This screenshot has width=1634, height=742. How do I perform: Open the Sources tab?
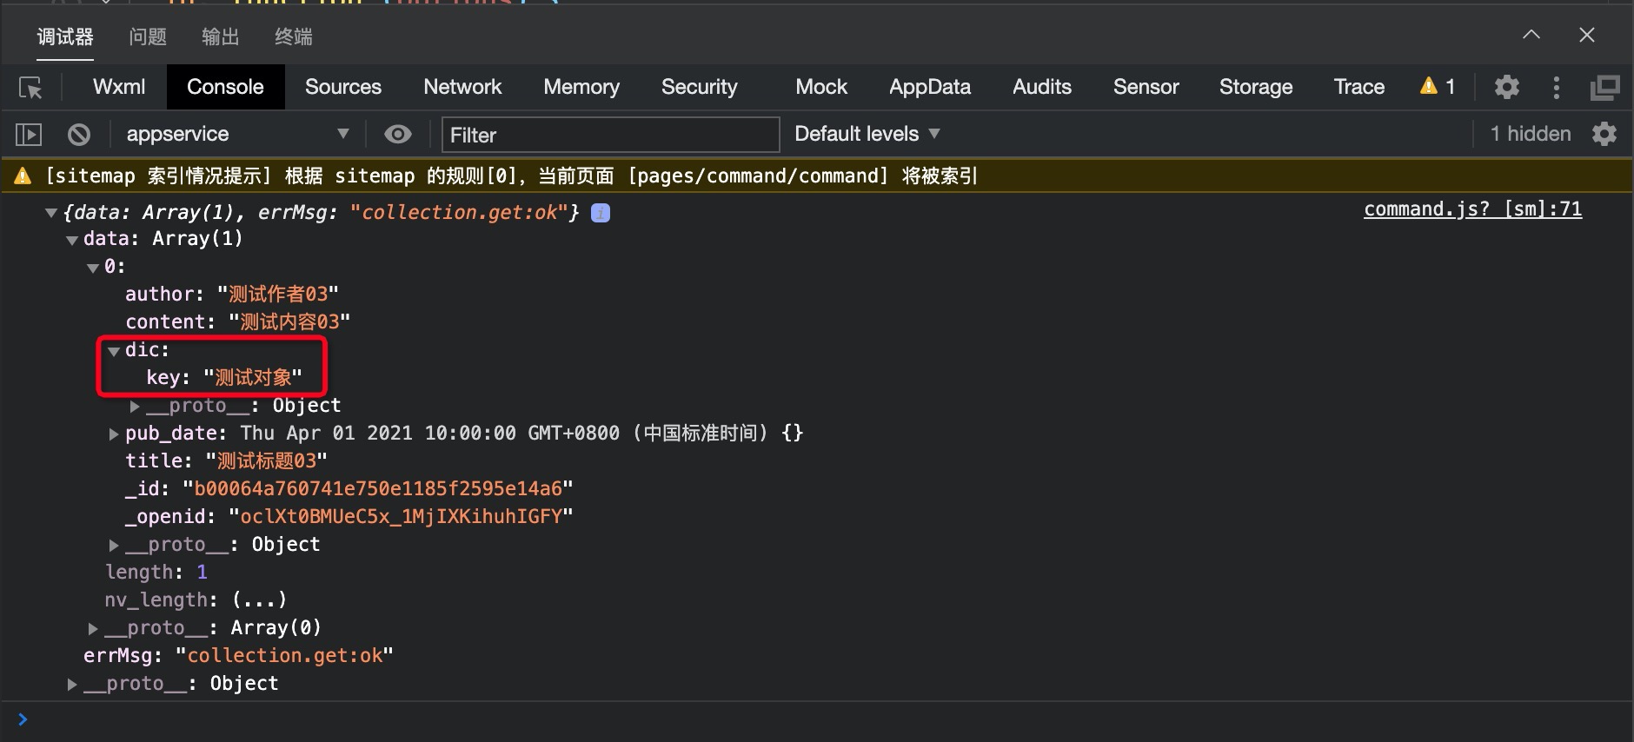343,87
